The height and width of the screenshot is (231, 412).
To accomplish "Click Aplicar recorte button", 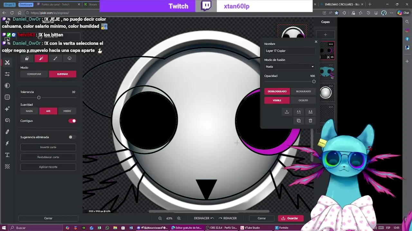I will 48,167.
